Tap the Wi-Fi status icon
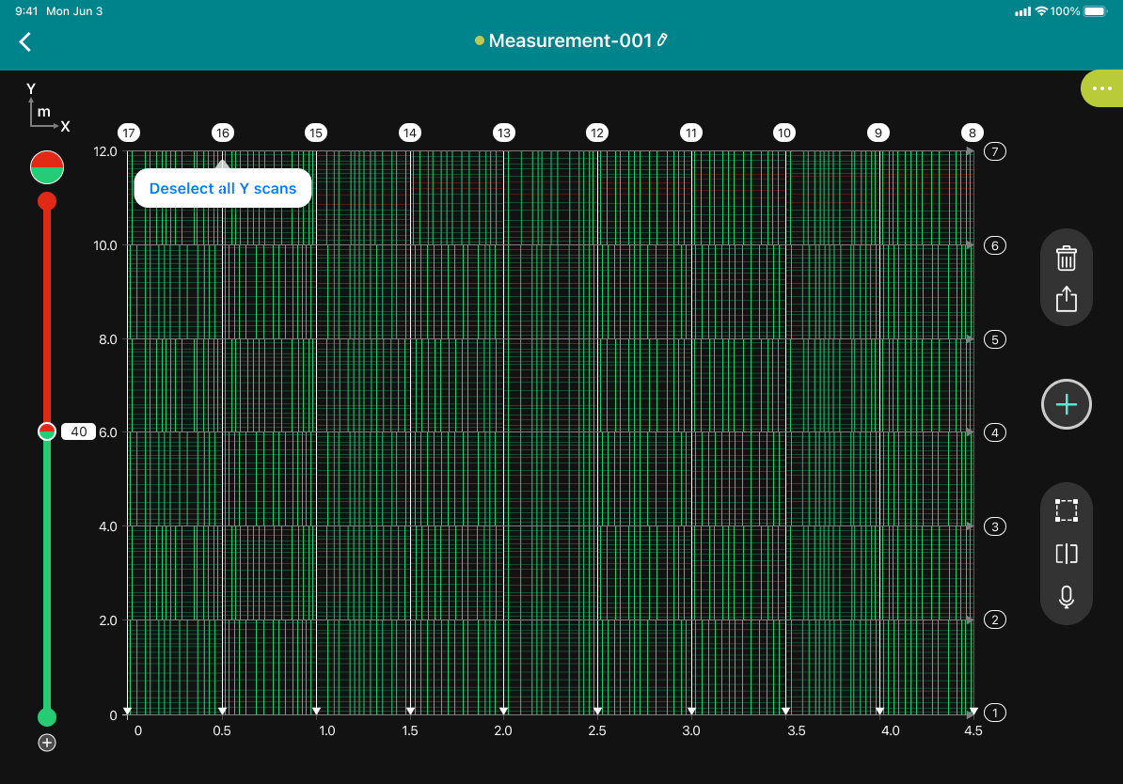This screenshot has height=784, width=1123. click(x=1041, y=11)
